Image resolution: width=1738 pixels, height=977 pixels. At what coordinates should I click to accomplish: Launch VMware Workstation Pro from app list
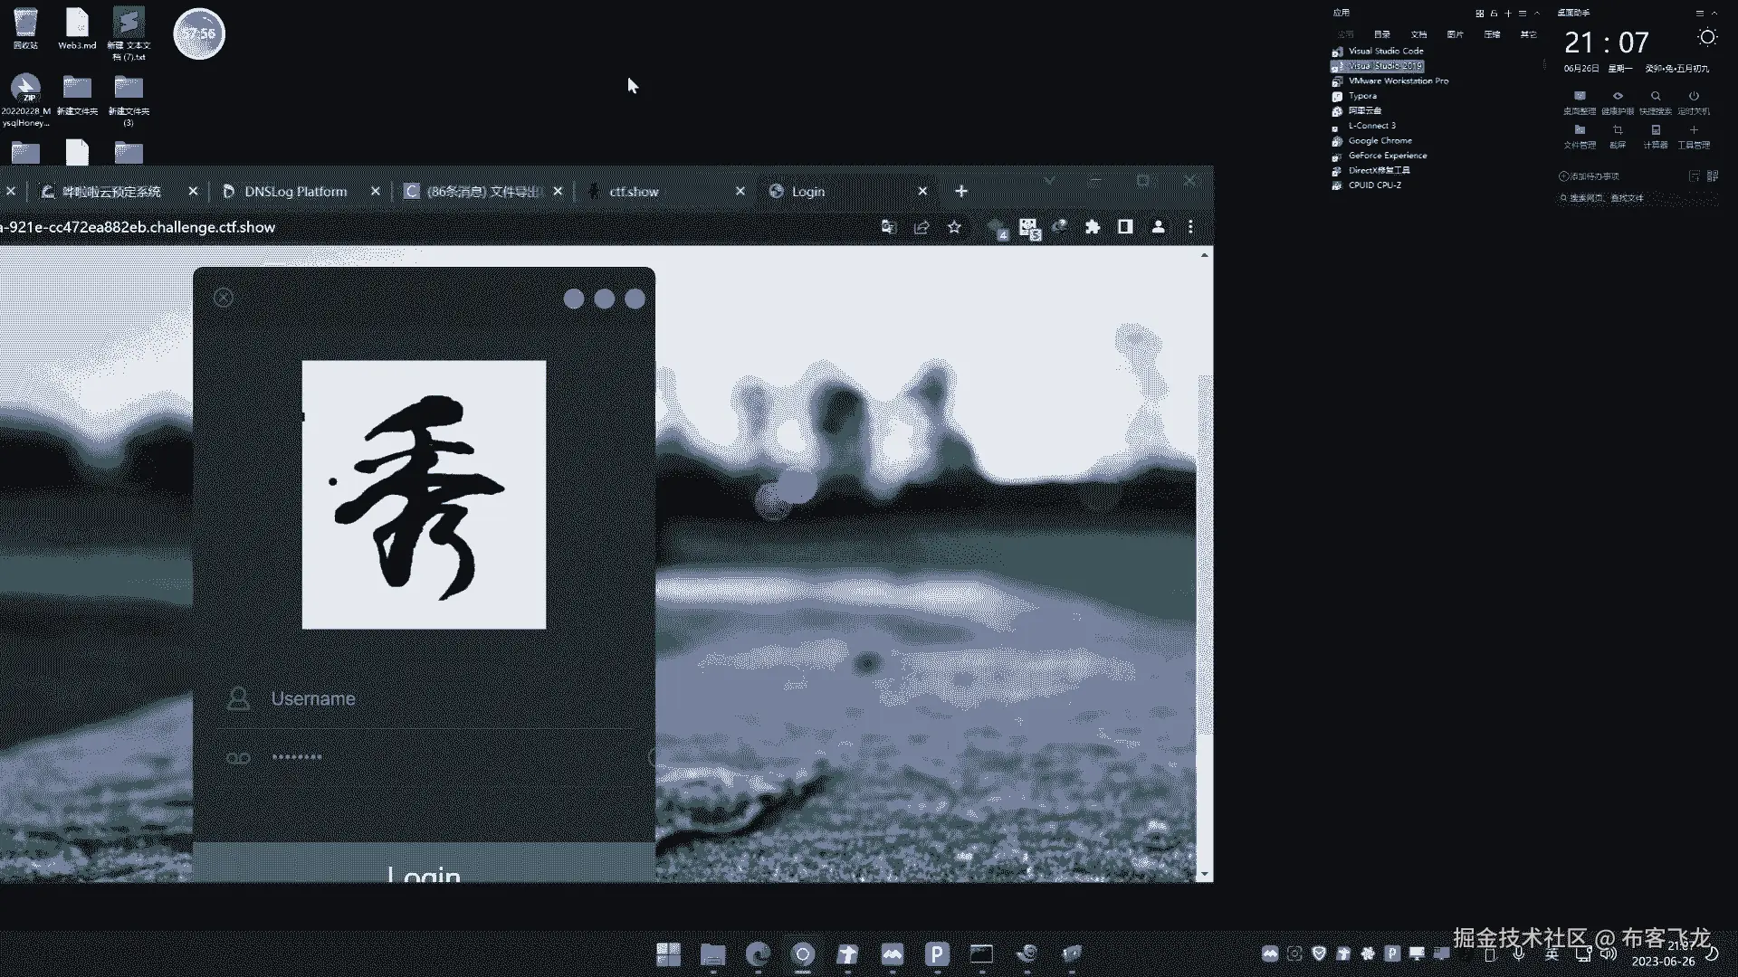pos(1398,81)
